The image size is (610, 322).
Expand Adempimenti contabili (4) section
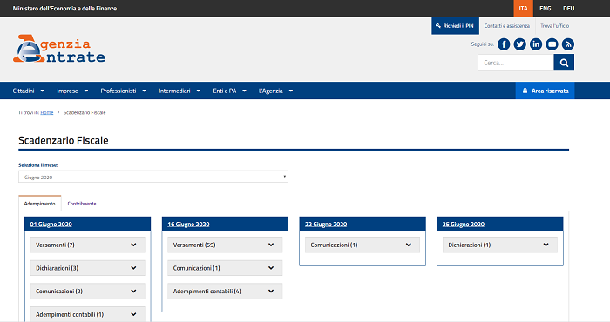(225, 291)
